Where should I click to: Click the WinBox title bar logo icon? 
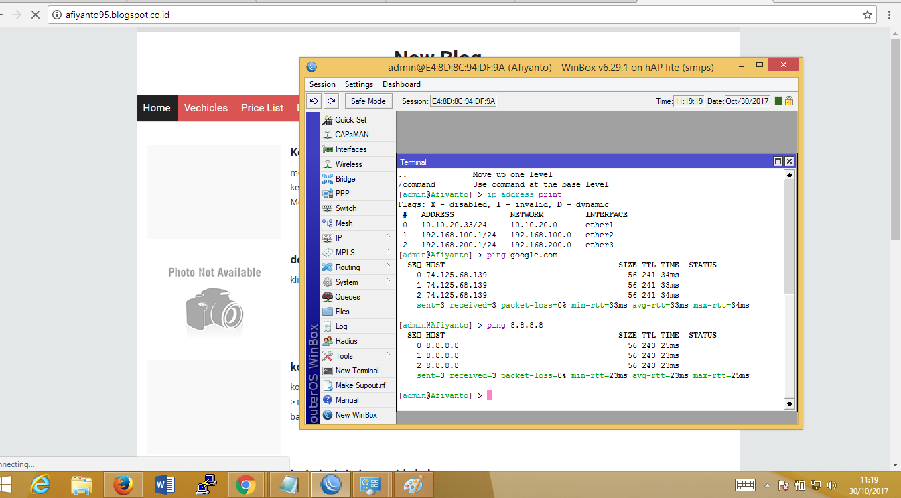(x=311, y=67)
